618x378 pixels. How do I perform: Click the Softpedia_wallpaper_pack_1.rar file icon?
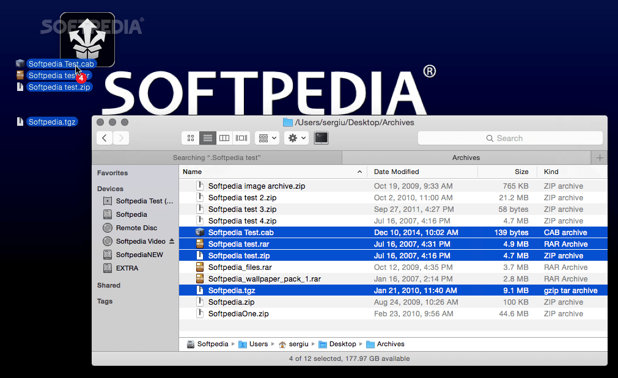pos(200,279)
